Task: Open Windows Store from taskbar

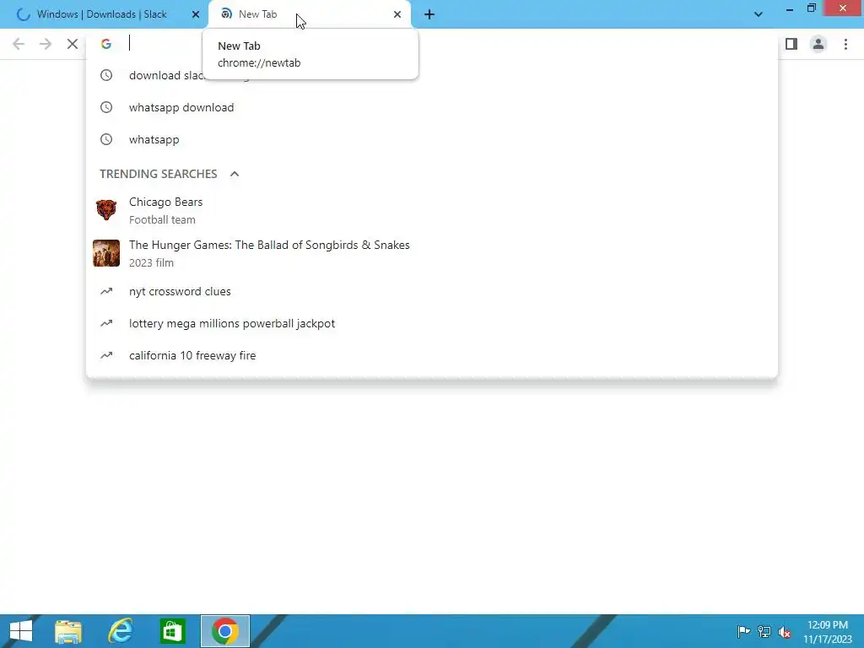Action: pyautogui.click(x=172, y=631)
